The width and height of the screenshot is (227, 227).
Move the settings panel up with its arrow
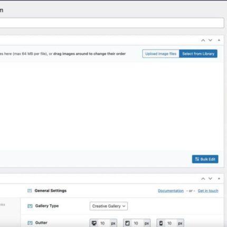[203, 178]
